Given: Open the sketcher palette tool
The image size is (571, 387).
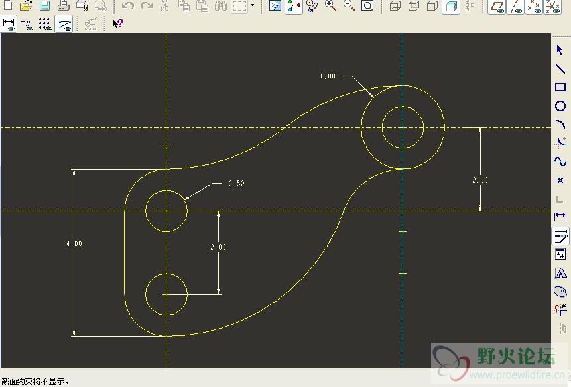Looking at the screenshot, I should point(560,292).
